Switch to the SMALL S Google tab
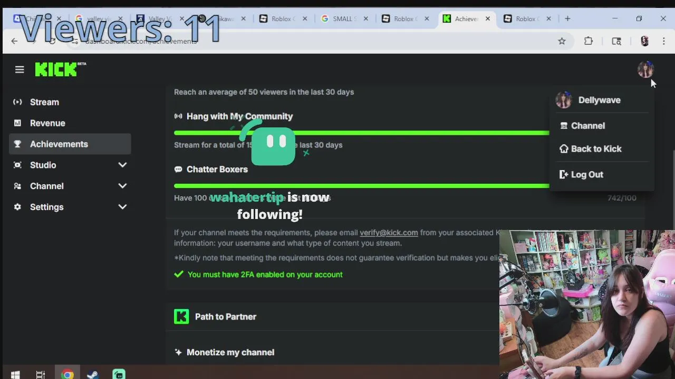675x379 pixels. 343,19
